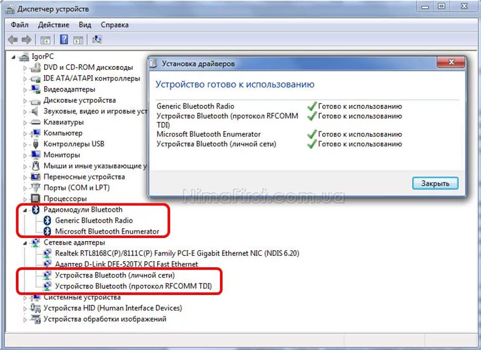The image size is (481, 350).
Task: Click the Bluetooth icon of Microsoft Bluetooth Enumerator
Action: [47, 231]
